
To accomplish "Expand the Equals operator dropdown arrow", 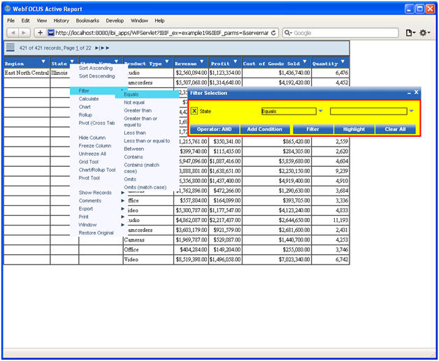I will coord(321,111).
